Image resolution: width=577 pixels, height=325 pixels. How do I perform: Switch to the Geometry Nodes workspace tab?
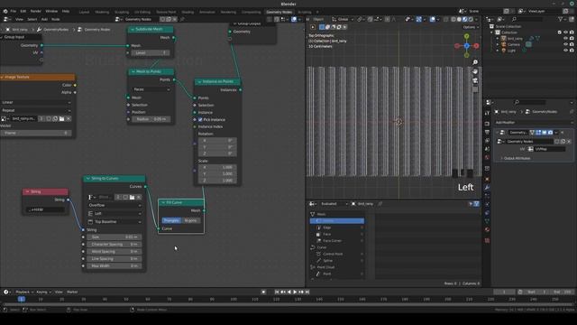279,12
